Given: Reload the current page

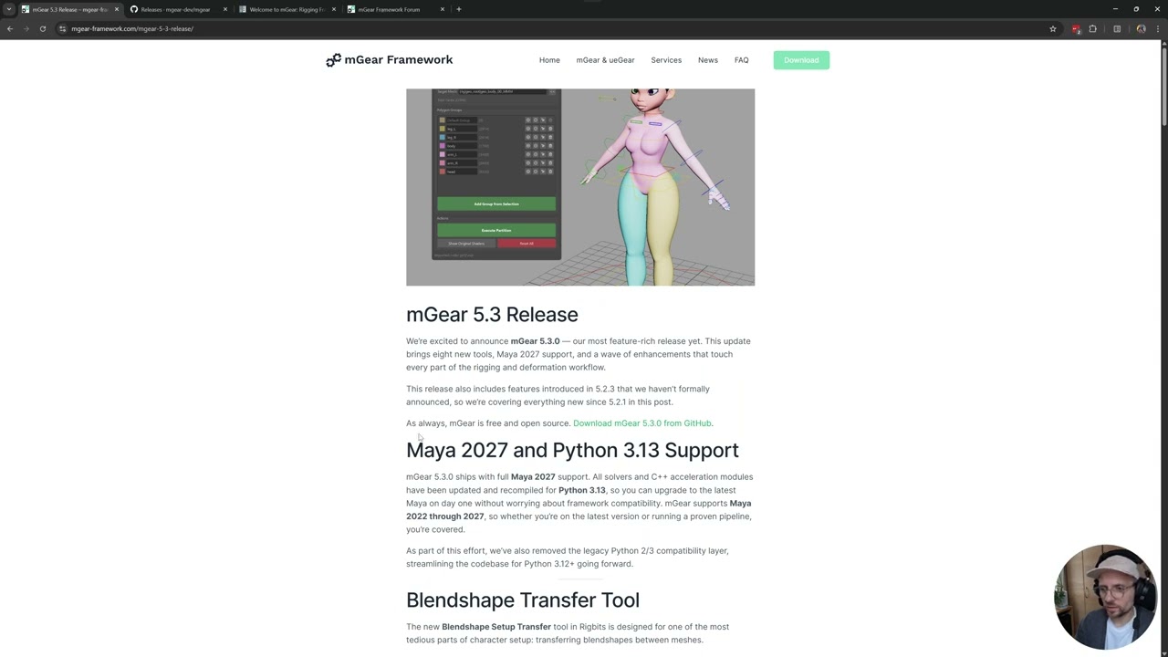Looking at the screenshot, I should 43,28.
